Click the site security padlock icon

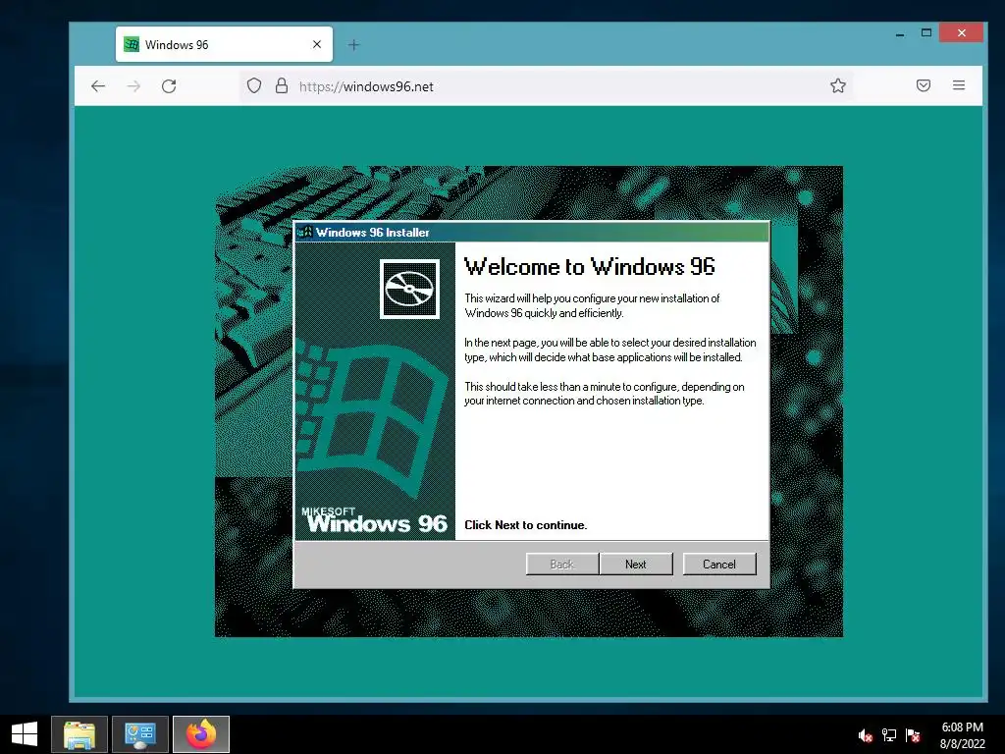pos(282,86)
